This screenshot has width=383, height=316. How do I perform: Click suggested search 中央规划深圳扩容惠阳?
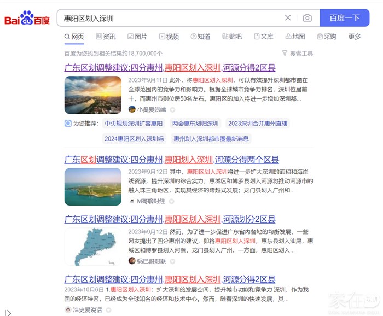(x=134, y=124)
